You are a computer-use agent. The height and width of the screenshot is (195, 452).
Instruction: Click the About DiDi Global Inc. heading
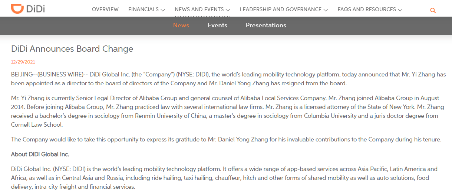click(40, 154)
